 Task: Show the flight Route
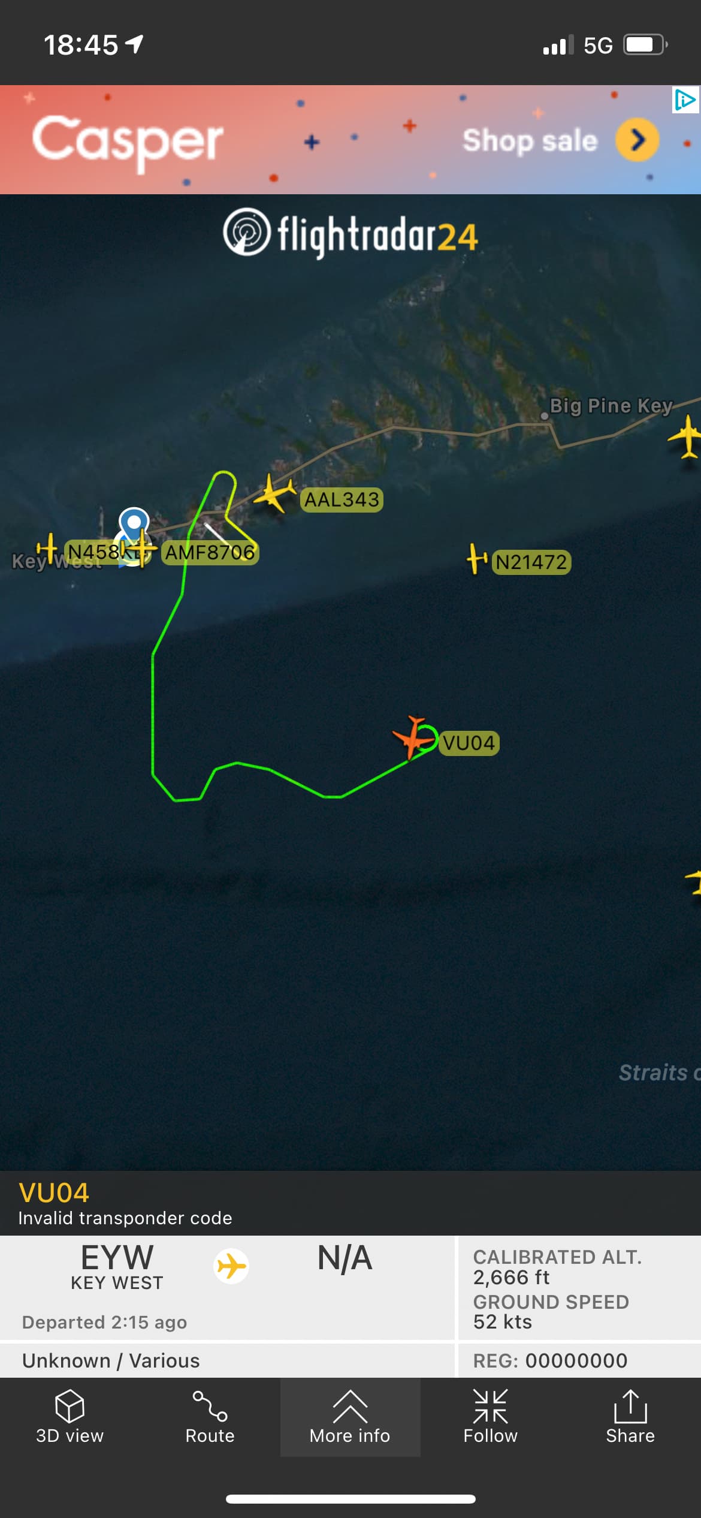point(210,1416)
